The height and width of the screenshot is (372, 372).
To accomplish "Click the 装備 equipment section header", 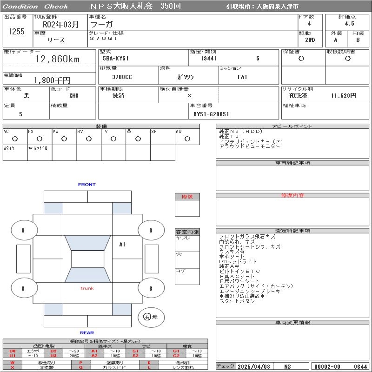I will point(101,126).
